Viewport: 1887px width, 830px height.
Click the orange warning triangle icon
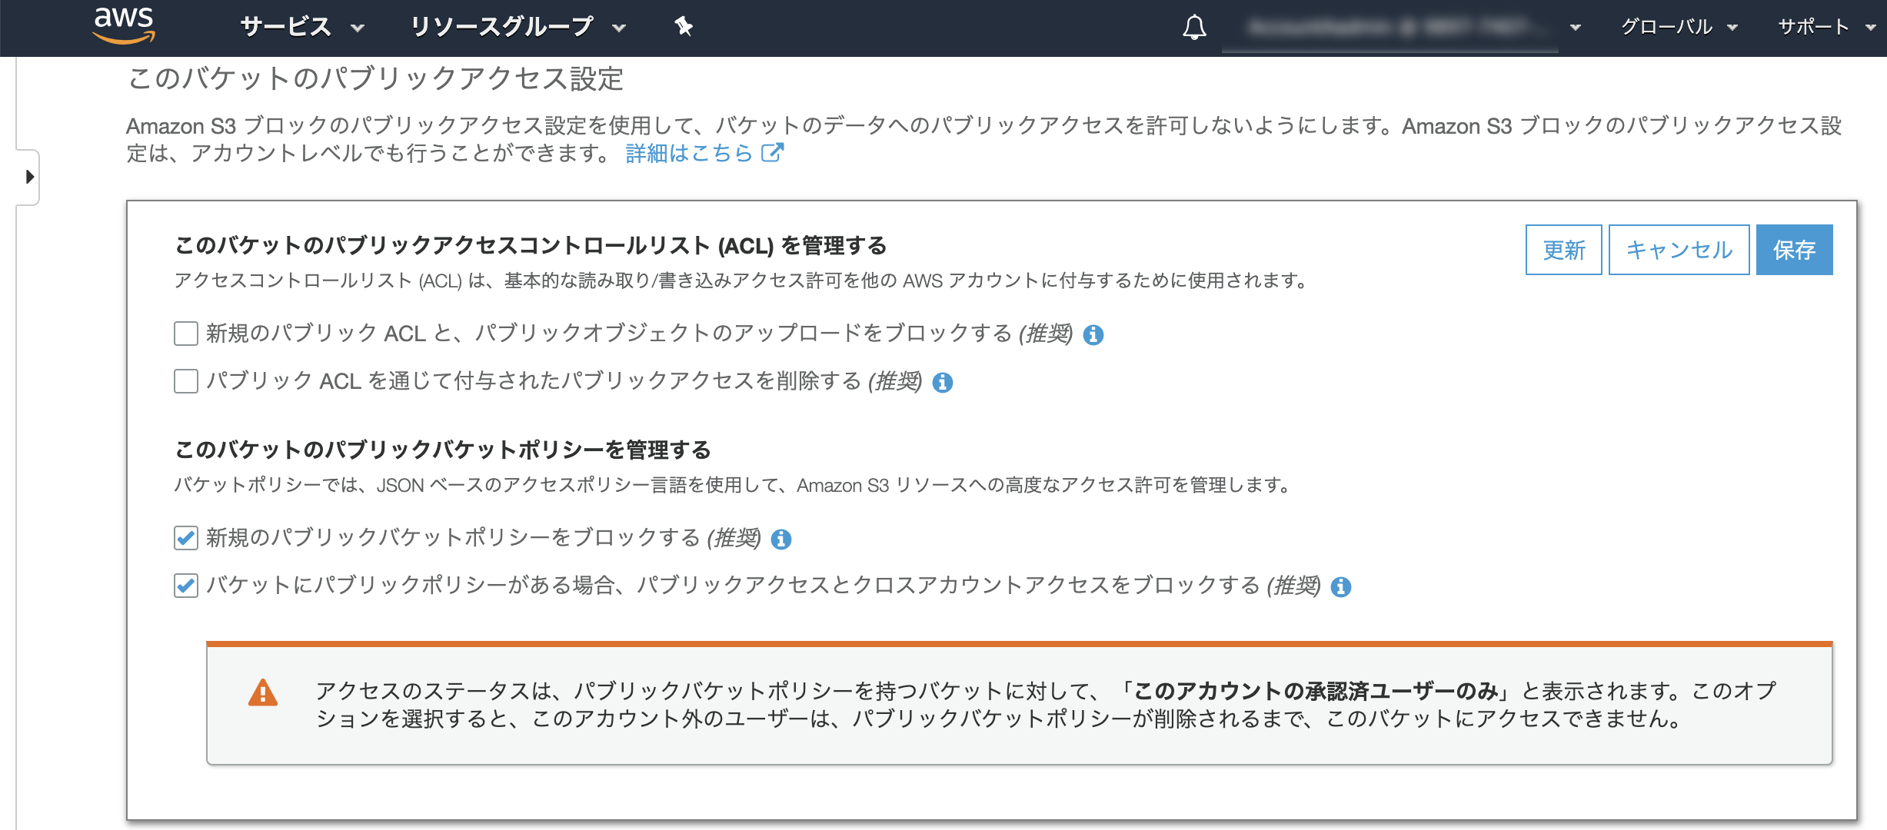pos(262,691)
